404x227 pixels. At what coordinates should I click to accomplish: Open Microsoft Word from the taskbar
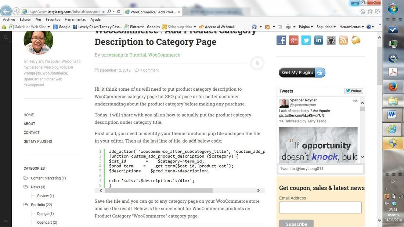pyautogui.click(x=393, y=114)
